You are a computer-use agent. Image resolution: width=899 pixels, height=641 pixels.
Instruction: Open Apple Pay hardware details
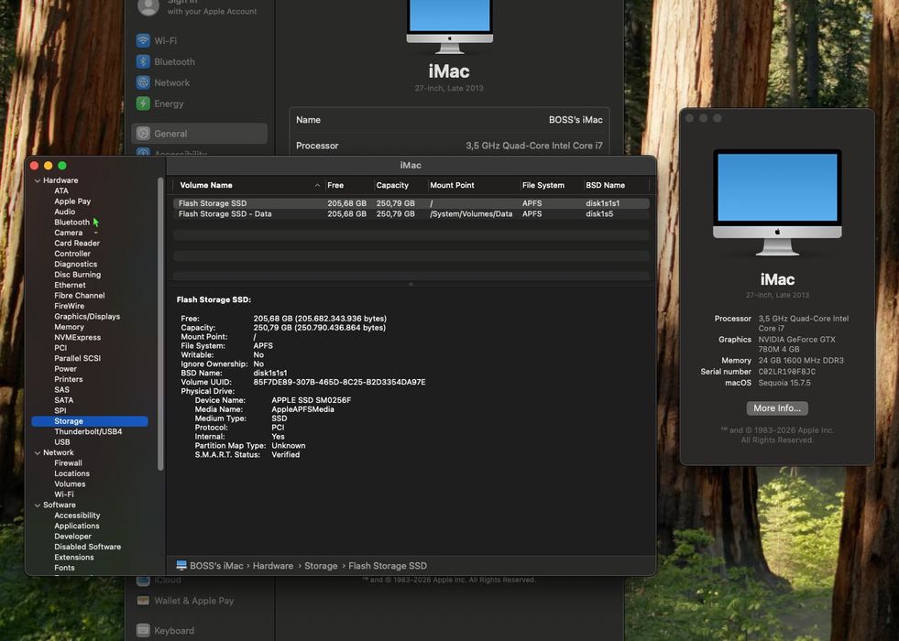[x=72, y=201]
